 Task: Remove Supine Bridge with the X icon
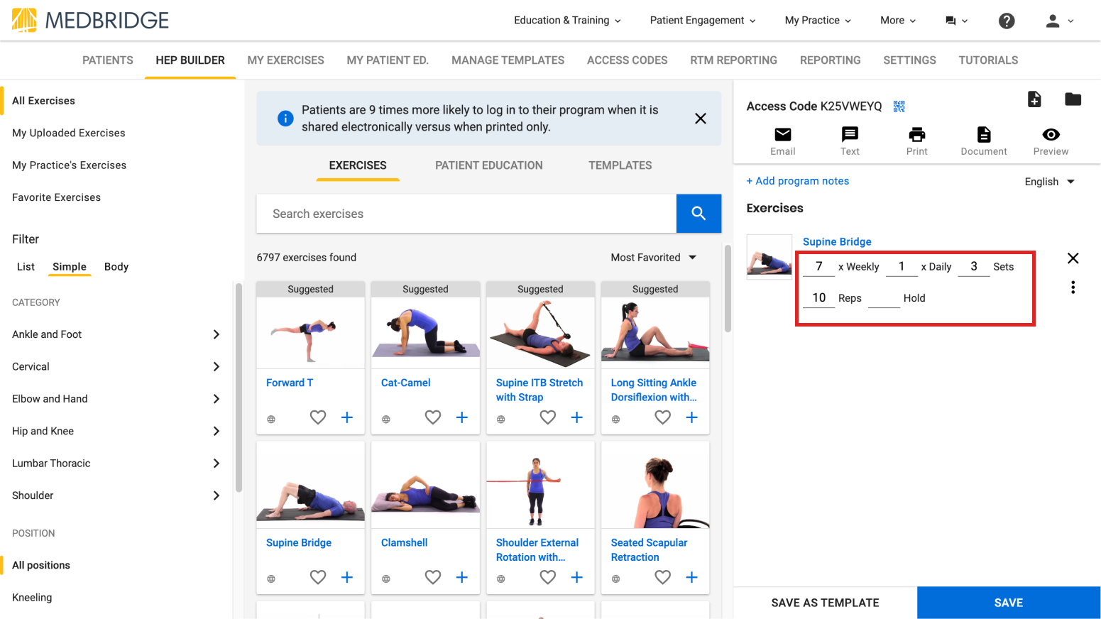(1073, 258)
